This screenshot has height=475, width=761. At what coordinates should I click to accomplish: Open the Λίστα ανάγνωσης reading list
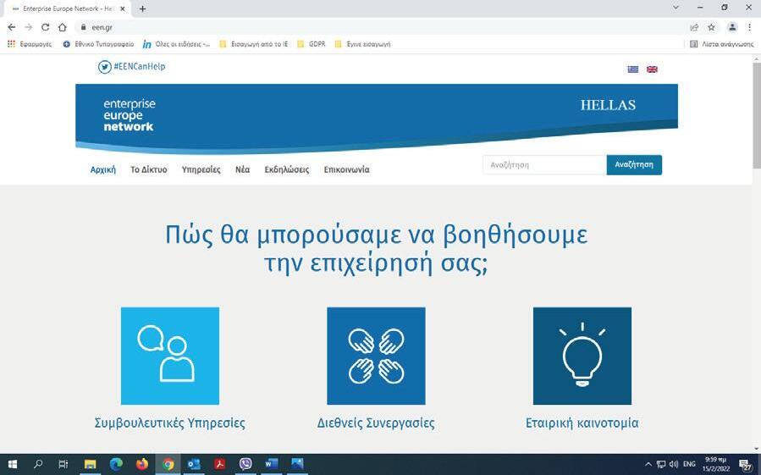pos(722,44)
